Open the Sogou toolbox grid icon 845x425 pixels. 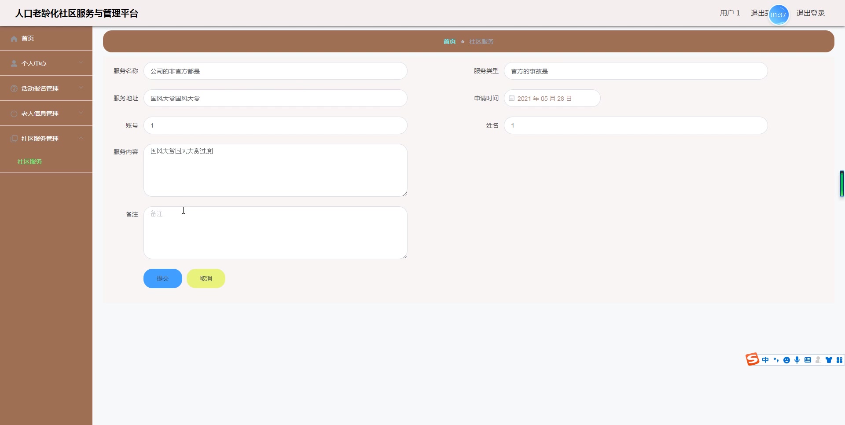coord(839,360)
